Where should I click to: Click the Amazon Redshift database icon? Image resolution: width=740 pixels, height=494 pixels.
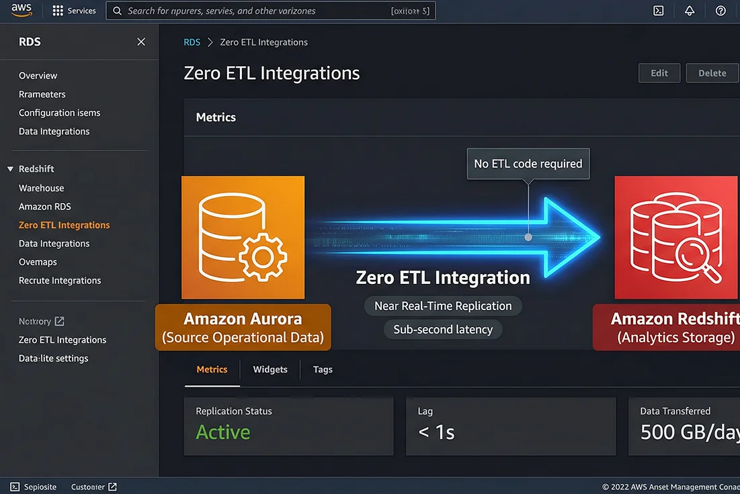click(x=675, y=237)
